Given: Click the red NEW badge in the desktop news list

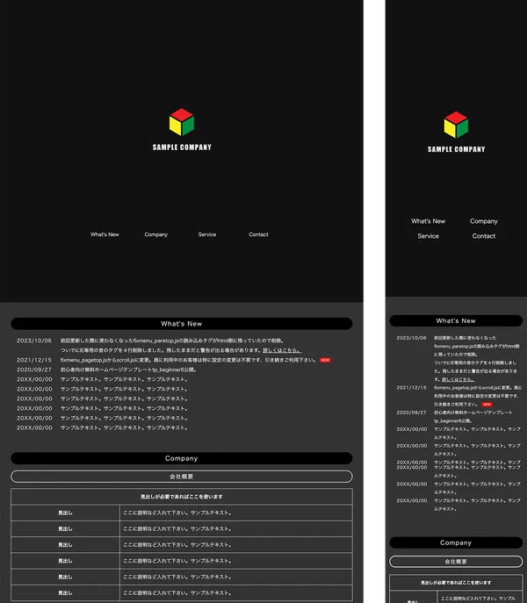Looking at the screenshot, I should [325, 360].
